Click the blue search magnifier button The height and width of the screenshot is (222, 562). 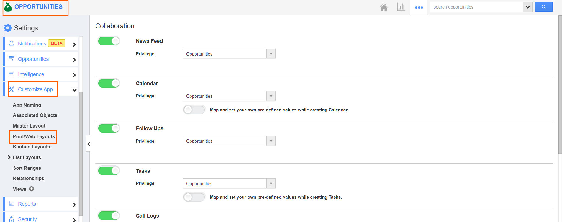tap(543, 7)
